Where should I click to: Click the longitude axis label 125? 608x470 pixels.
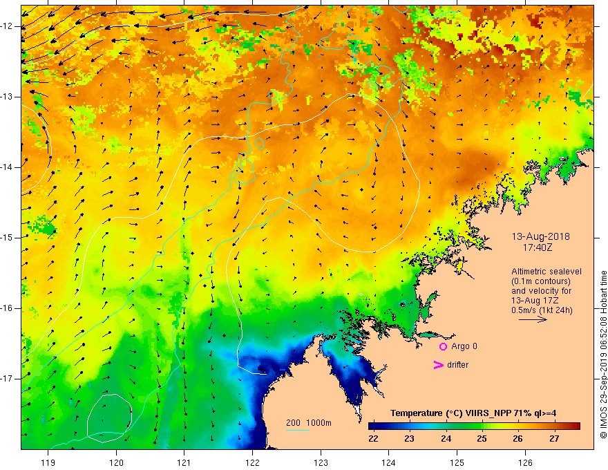(x=457, y=462)
